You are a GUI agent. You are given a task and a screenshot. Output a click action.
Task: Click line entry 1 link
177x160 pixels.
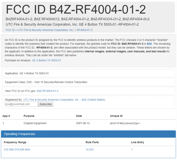(132, 150)
